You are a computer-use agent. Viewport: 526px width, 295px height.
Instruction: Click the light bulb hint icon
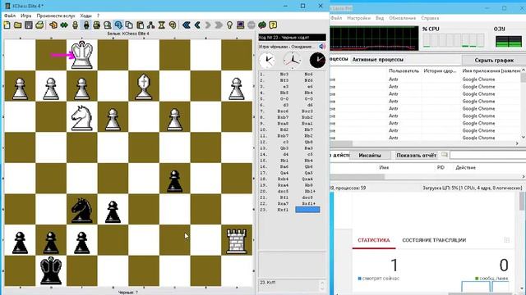229,25
